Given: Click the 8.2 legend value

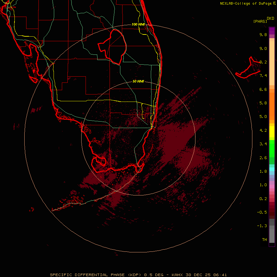Looking at the screenshot, I should 263,62.
